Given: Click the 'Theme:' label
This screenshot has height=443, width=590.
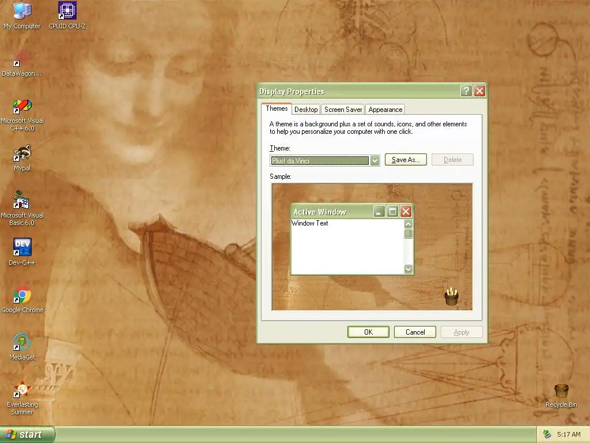Looking at the screenshot, I should click(x=280, y=148).
